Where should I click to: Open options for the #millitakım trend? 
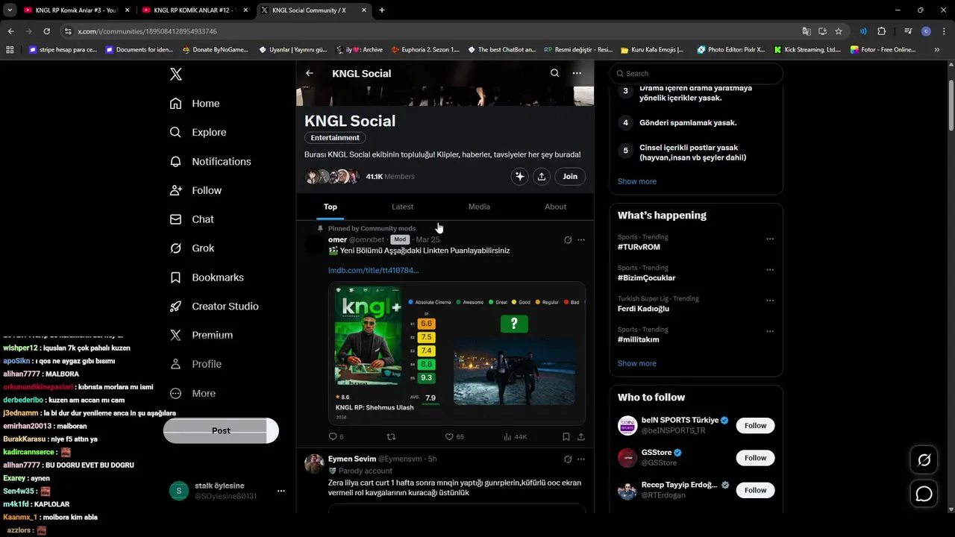coord(770,331)
